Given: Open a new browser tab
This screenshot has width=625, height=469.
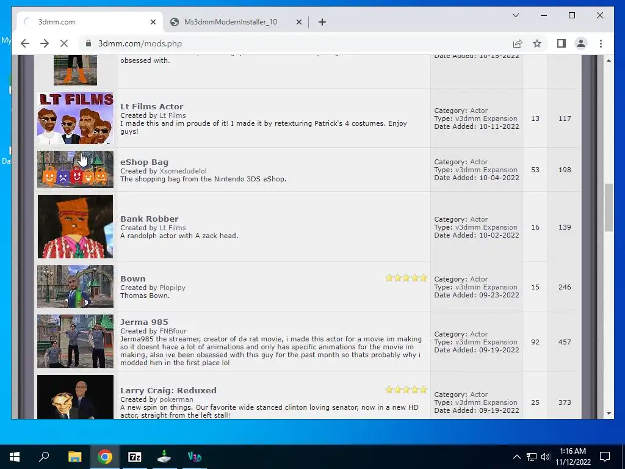Looking at the screenshot, I should pyautogui.click(x=322, y=22).
